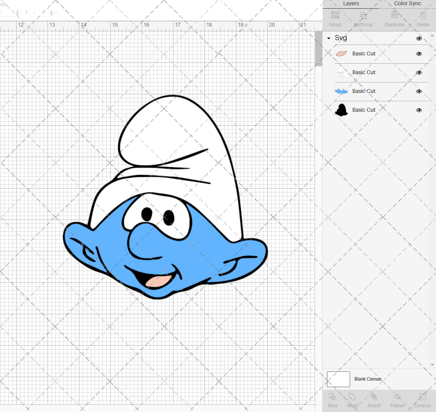Click the Flatten tool icon
Screen dimensions: 436x412
(x=397, y=397)
